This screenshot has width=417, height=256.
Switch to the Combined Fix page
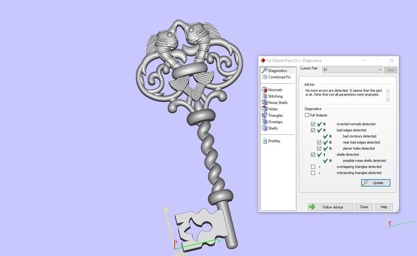(x=279, y=77)
